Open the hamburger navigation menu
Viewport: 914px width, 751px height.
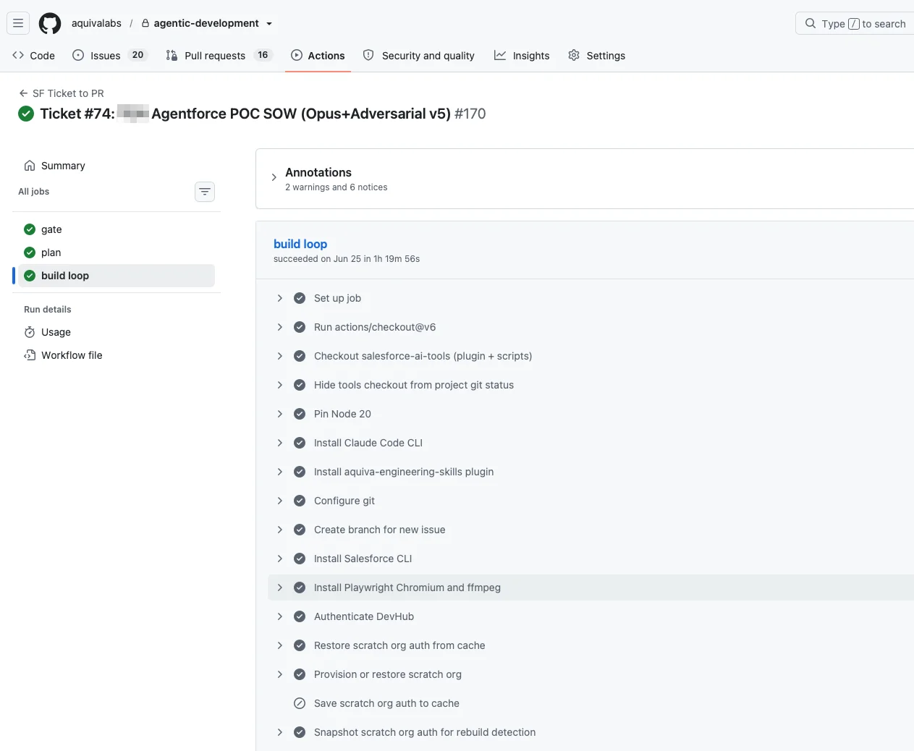coord(18,23)
